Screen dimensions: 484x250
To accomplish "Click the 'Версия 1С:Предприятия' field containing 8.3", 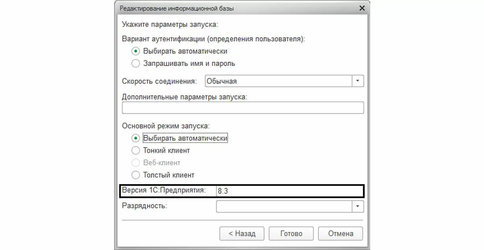I will 288,191.
